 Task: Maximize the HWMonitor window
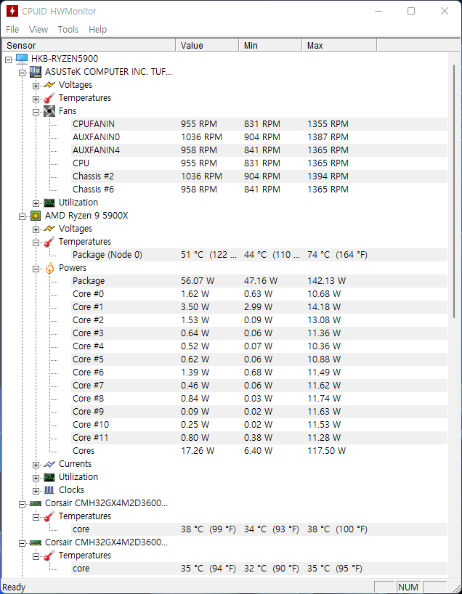(x=411, y=11)
